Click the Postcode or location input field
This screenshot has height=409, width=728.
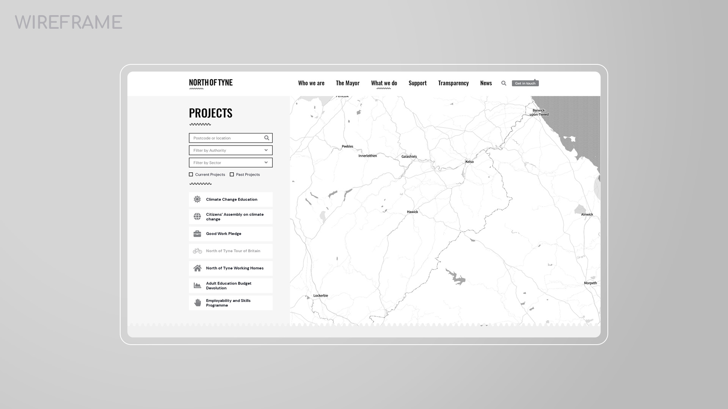coord(231,138)
